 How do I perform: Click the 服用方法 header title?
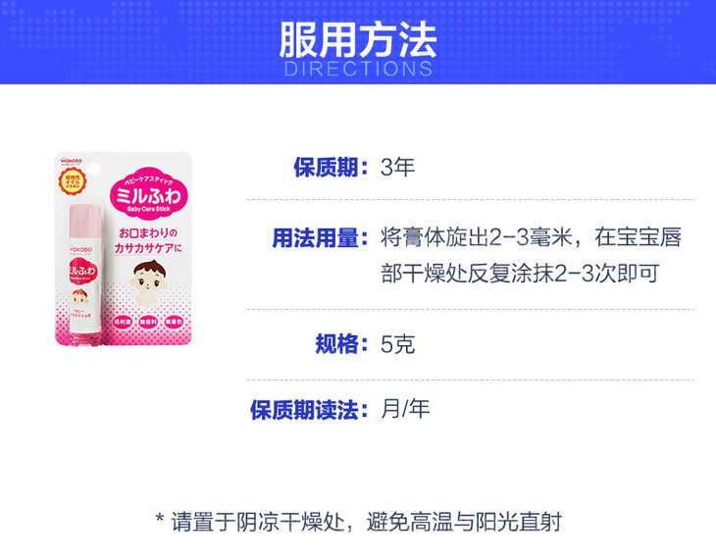click(358, 40)
